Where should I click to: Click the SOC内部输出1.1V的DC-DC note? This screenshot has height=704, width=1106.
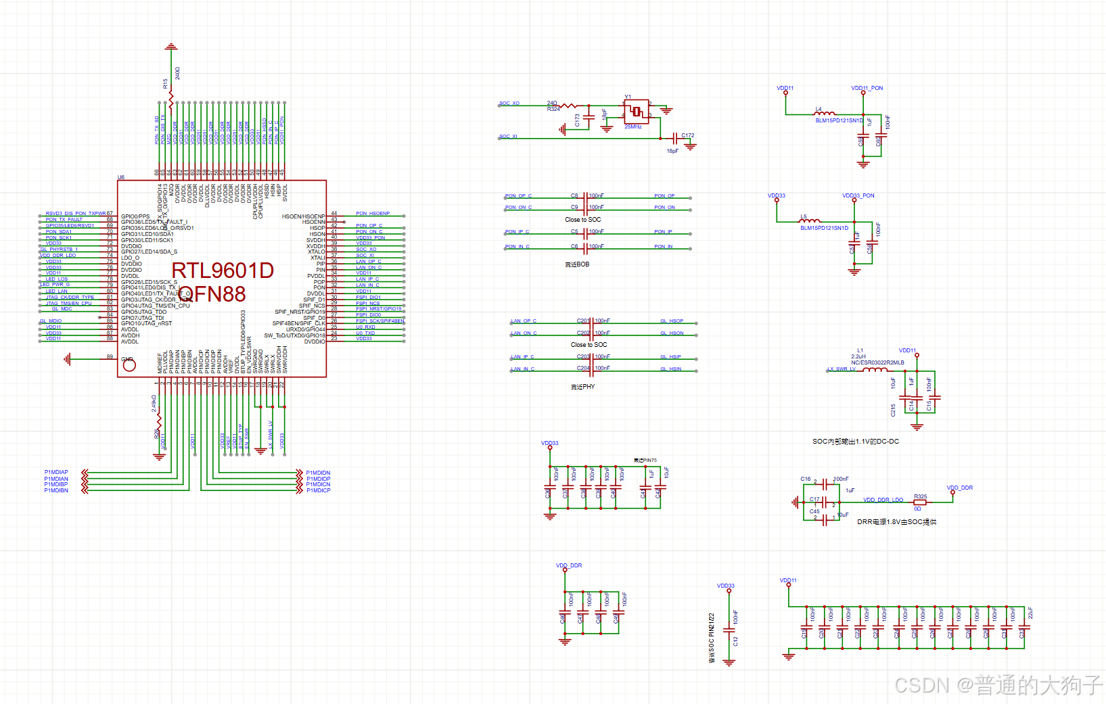tap(856, 441)
